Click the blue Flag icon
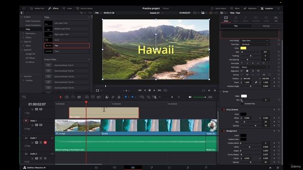The width and height of the screenshot is (303, 170). 126,97
